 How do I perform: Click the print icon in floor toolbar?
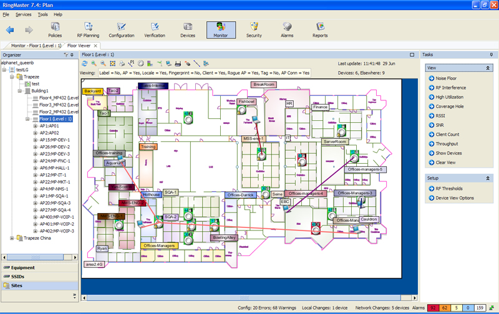tap(122, 64)
